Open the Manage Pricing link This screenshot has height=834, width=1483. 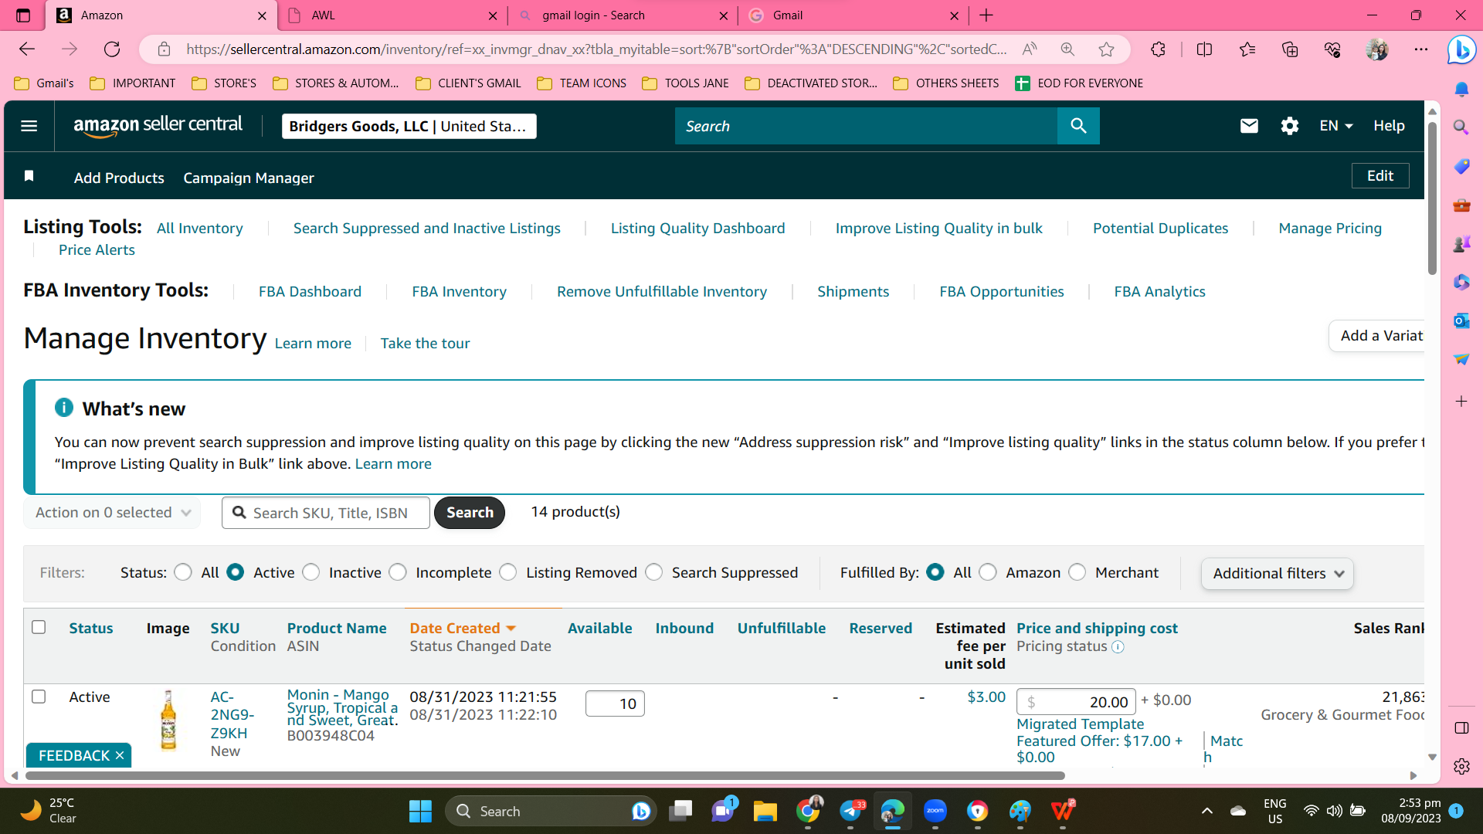pos(1330,229)
